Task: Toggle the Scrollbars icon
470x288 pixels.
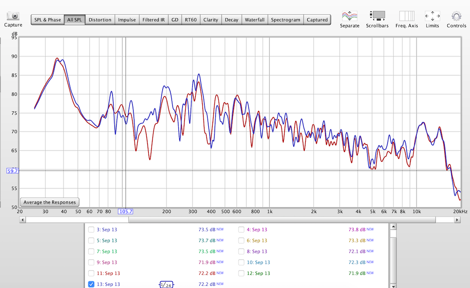Action: pos(377,16)
